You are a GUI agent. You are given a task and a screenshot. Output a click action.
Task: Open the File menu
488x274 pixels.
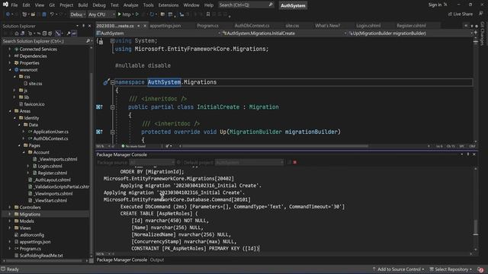pyautogui.click(x=14, y=5)
